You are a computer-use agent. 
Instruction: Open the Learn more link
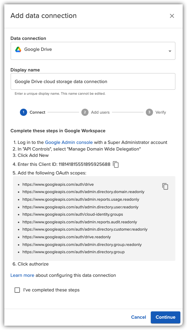pos(22,275)
